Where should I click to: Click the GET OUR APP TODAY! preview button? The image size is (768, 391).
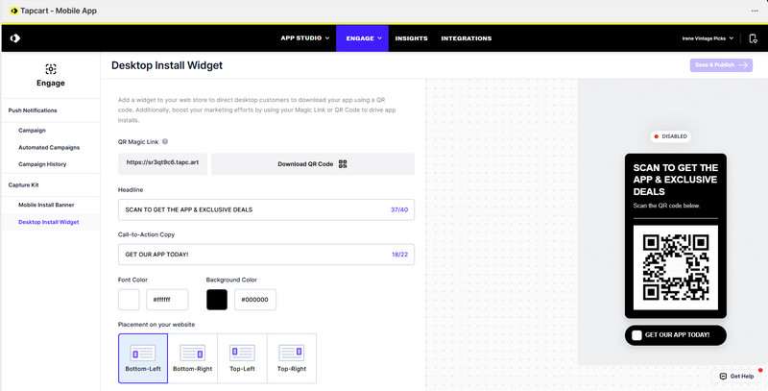click(x=676, y=335)
